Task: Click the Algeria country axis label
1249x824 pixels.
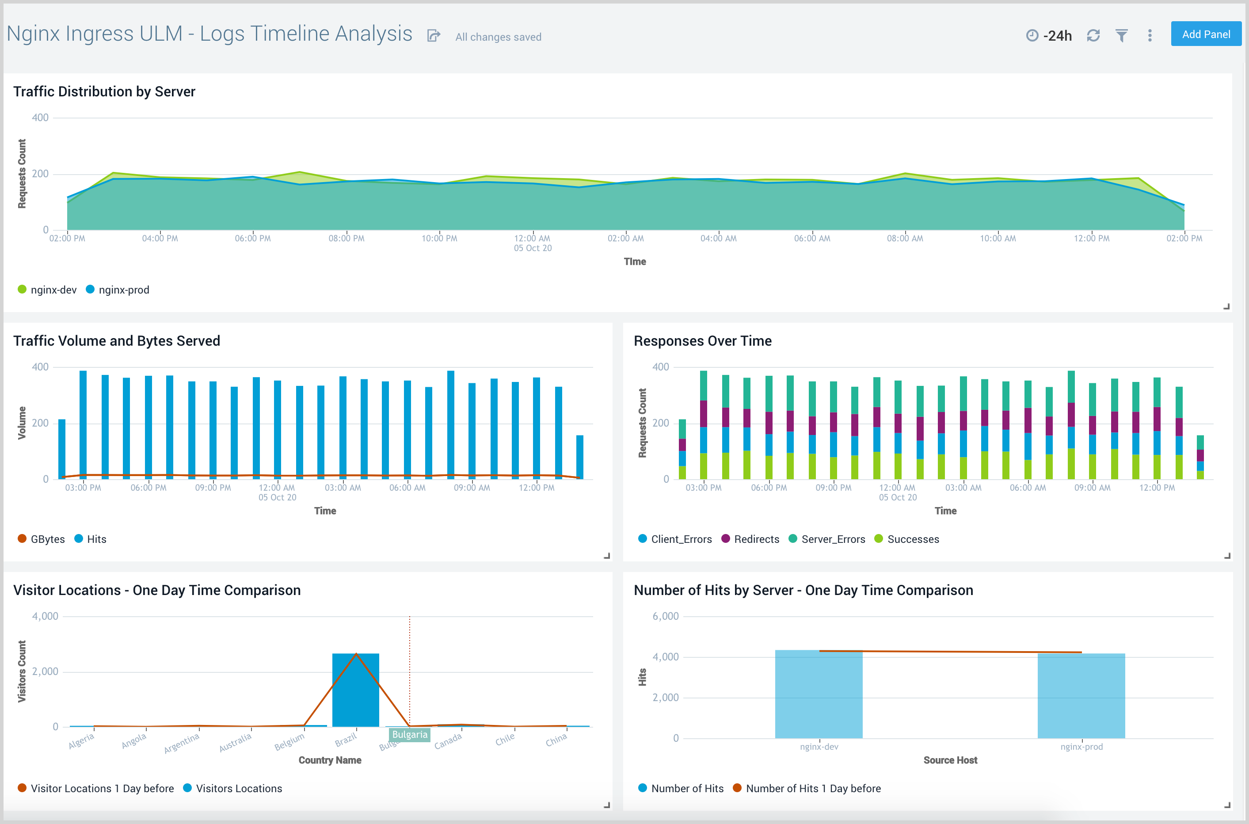Action: coord(81,740)
